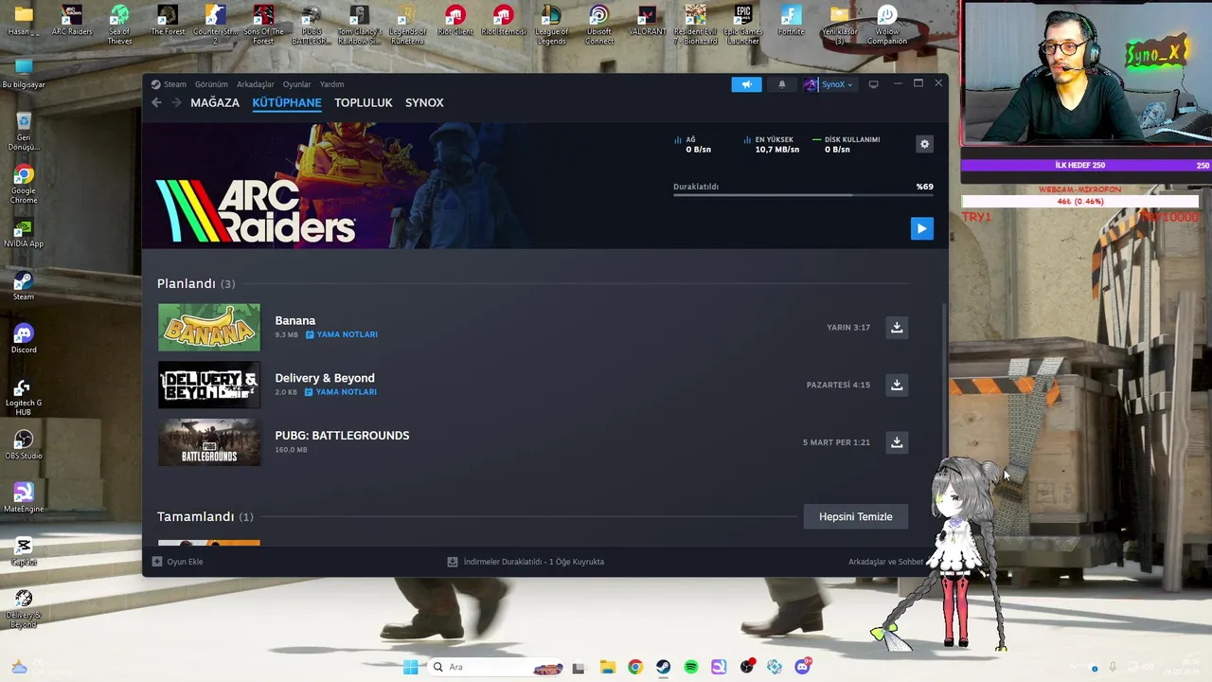The height and width of the screenshot is (682, 1212).
Task: Open the Steam menu
Action: click(169, 84)
